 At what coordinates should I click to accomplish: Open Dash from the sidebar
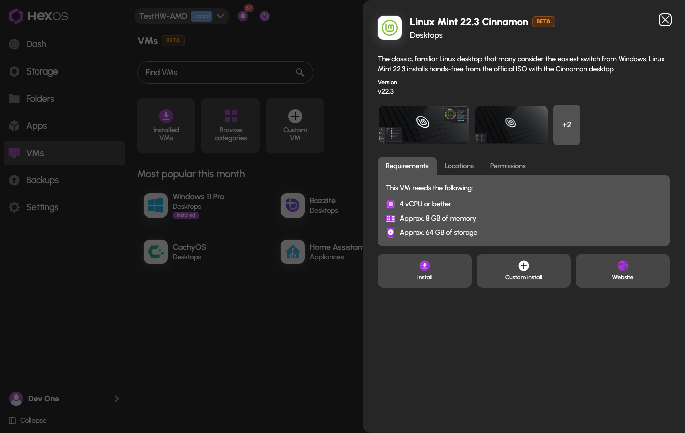(x=64, y=44)
